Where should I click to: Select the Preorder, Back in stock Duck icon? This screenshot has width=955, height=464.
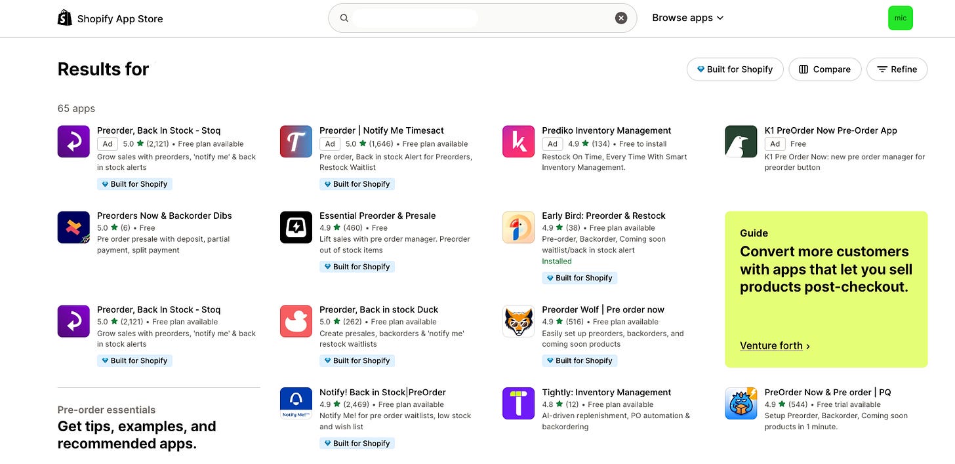pyautogui.click(x=295, y=321)
